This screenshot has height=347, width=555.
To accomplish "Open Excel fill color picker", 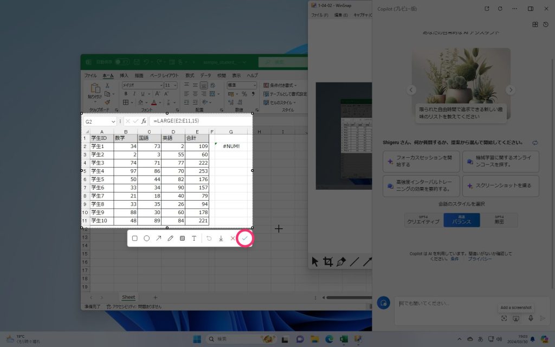I will coord(140,102).
